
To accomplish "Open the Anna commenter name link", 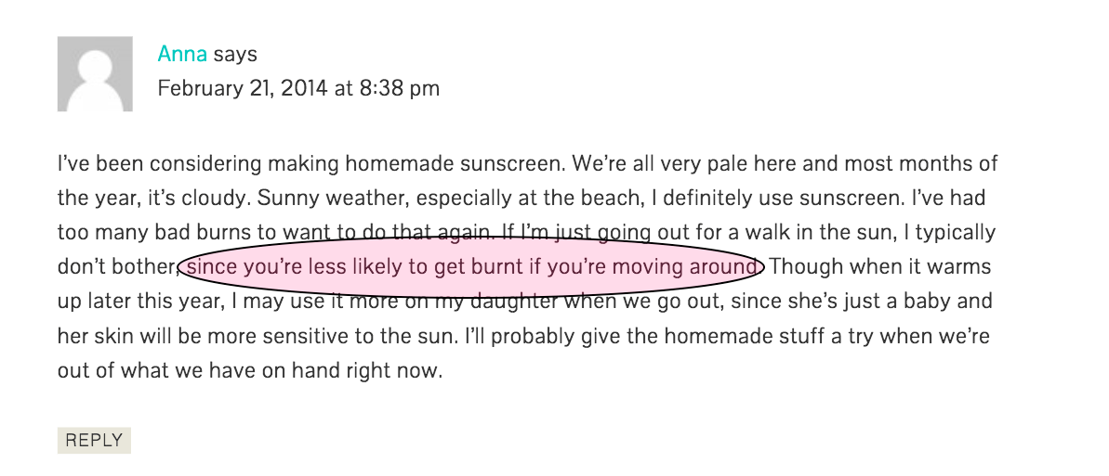I will coord(182,55).
